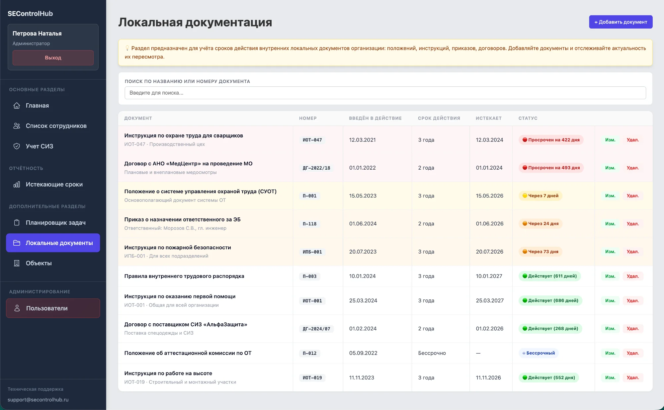Click title Положение об аттестационной комиссии по ОТ
This screenshot has width=664, height=410.
pyautogui.click(x=188, y=353)
